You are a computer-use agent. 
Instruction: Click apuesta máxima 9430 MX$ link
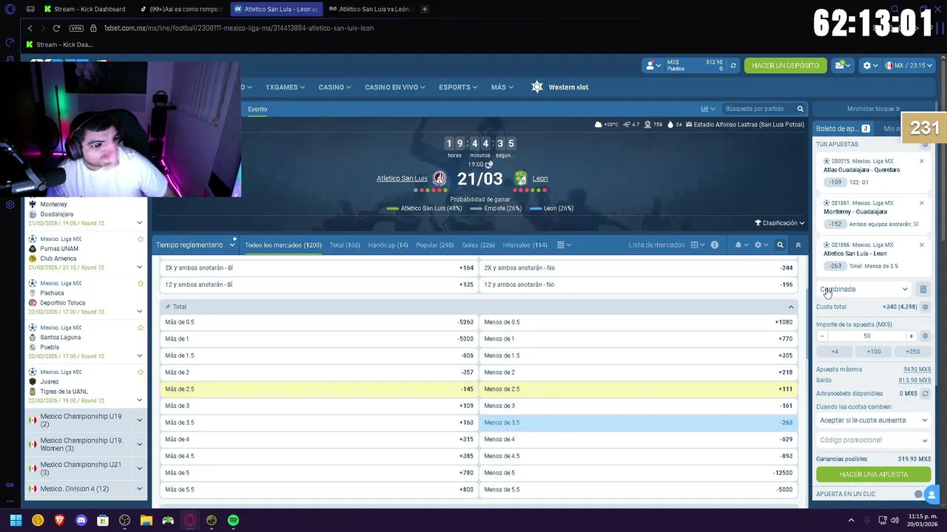click(x=917, y=369)
